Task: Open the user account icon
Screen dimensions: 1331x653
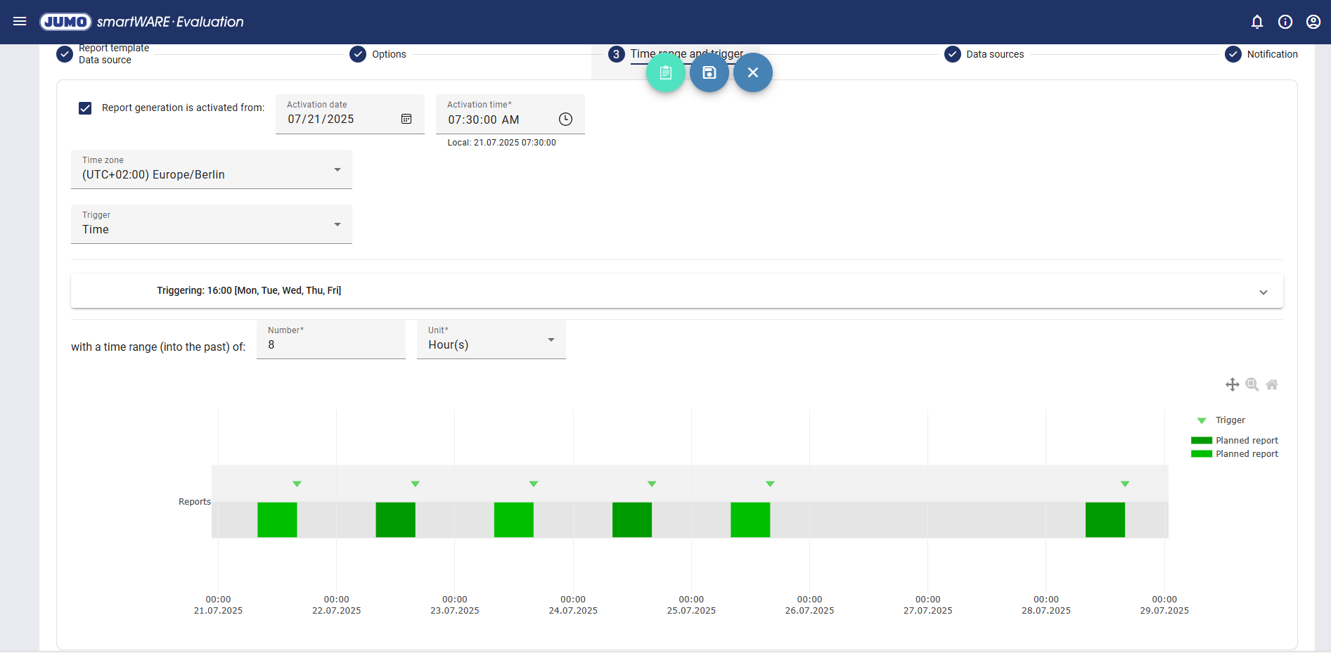Action: click(x=1313, y=22)
